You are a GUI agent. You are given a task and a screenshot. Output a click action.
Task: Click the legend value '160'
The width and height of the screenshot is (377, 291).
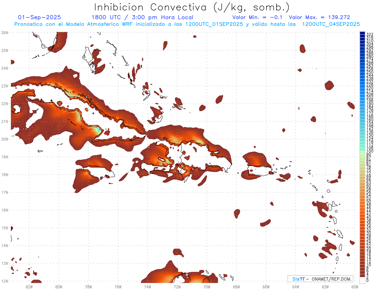coord(370,120)
